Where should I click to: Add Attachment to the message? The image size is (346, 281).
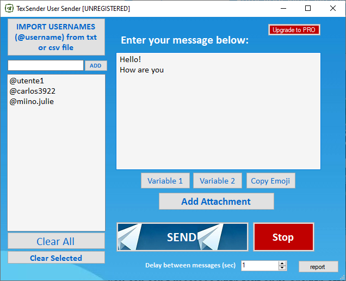[x=217, y=201]
